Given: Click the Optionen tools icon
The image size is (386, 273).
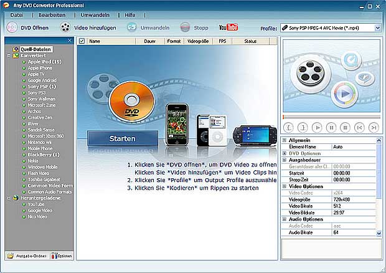Looking at the screenshot, I should pyautogui.click(x=54, y=256).
